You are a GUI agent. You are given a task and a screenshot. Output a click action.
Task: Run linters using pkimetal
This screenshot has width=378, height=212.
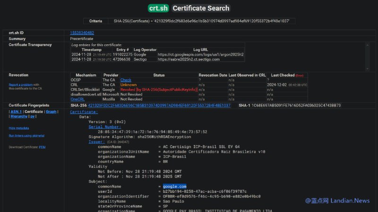tap(27, 136)
